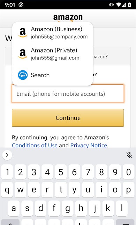The height and width of the screenshot is (225, 136).
Task: Open the Conditions of Use link
Action: pos(35,145)
